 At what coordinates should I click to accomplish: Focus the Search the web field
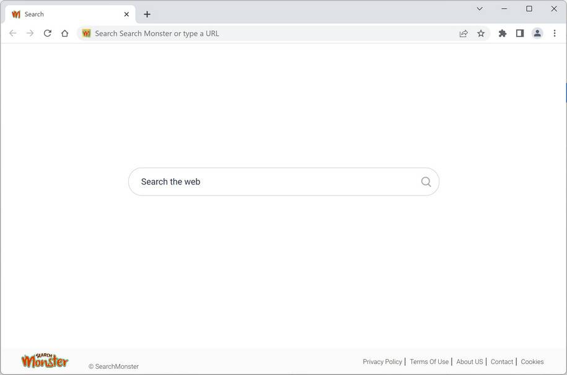tap(273, 181)
